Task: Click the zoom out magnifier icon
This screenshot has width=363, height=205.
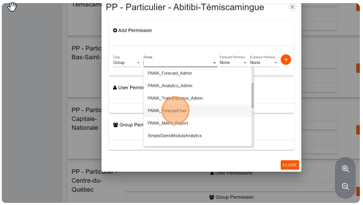Action: coord(345,186)
